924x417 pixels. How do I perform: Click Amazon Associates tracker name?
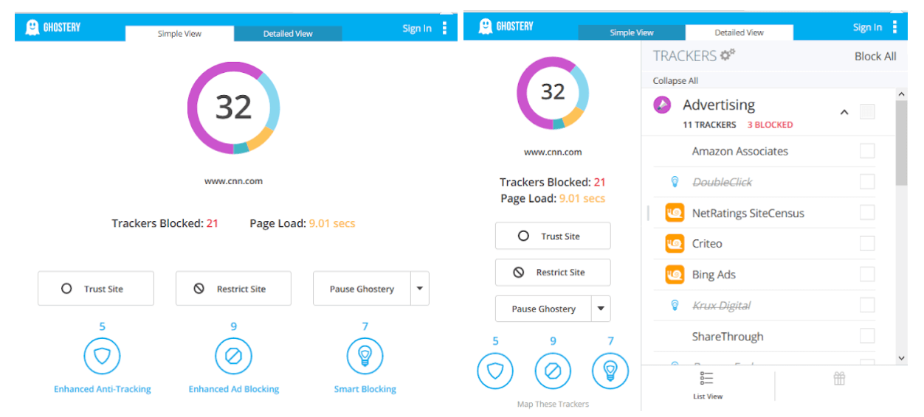pyautogui.click(x=739, y=151)
